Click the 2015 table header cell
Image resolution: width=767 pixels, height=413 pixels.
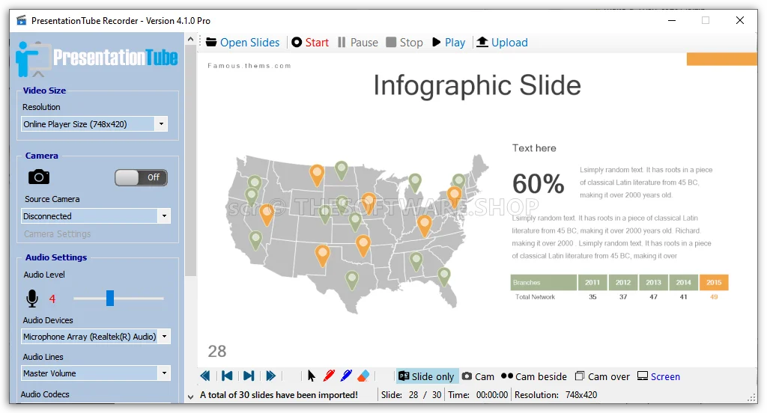click(x=714, y=283)
